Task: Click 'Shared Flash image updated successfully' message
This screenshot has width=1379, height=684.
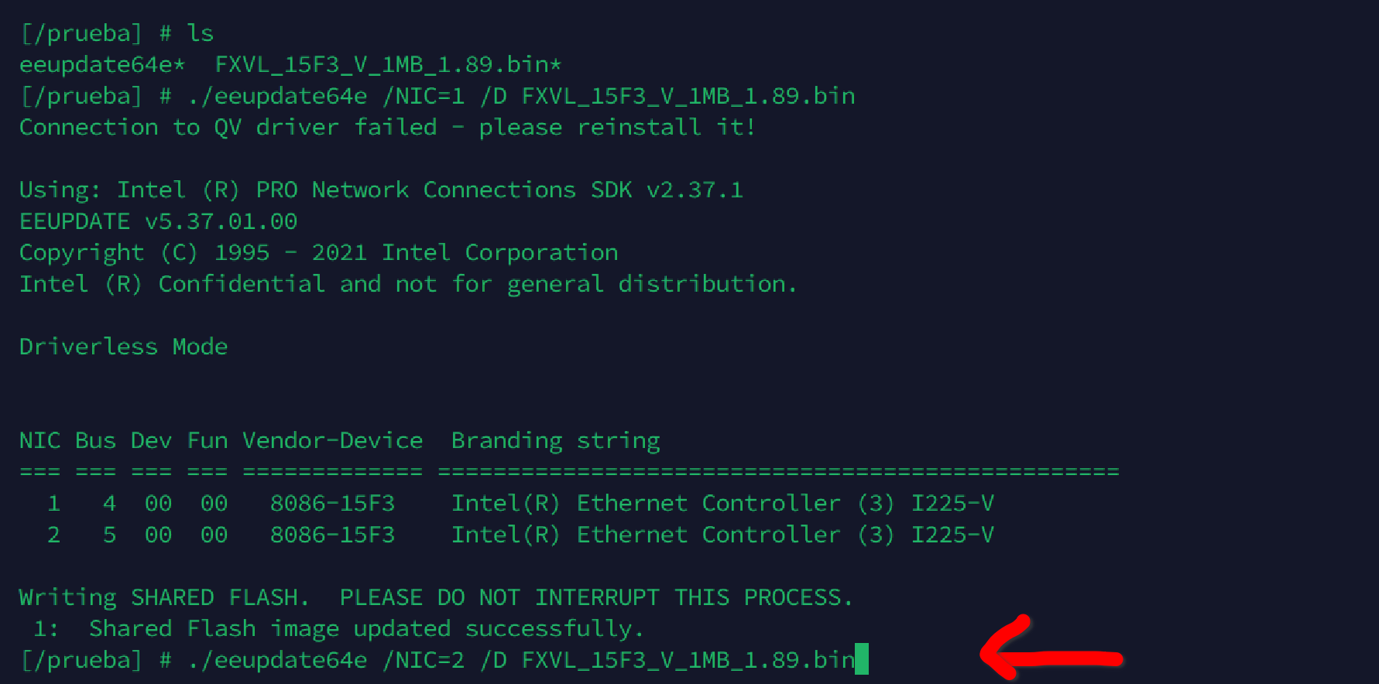Action: point(365,629)
